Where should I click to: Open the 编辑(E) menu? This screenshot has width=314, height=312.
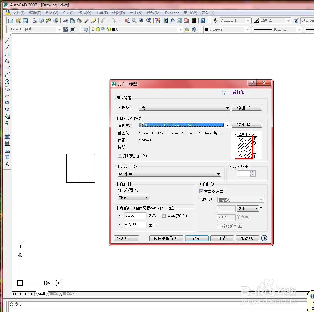pyautogui.click(x=35, y=13)
